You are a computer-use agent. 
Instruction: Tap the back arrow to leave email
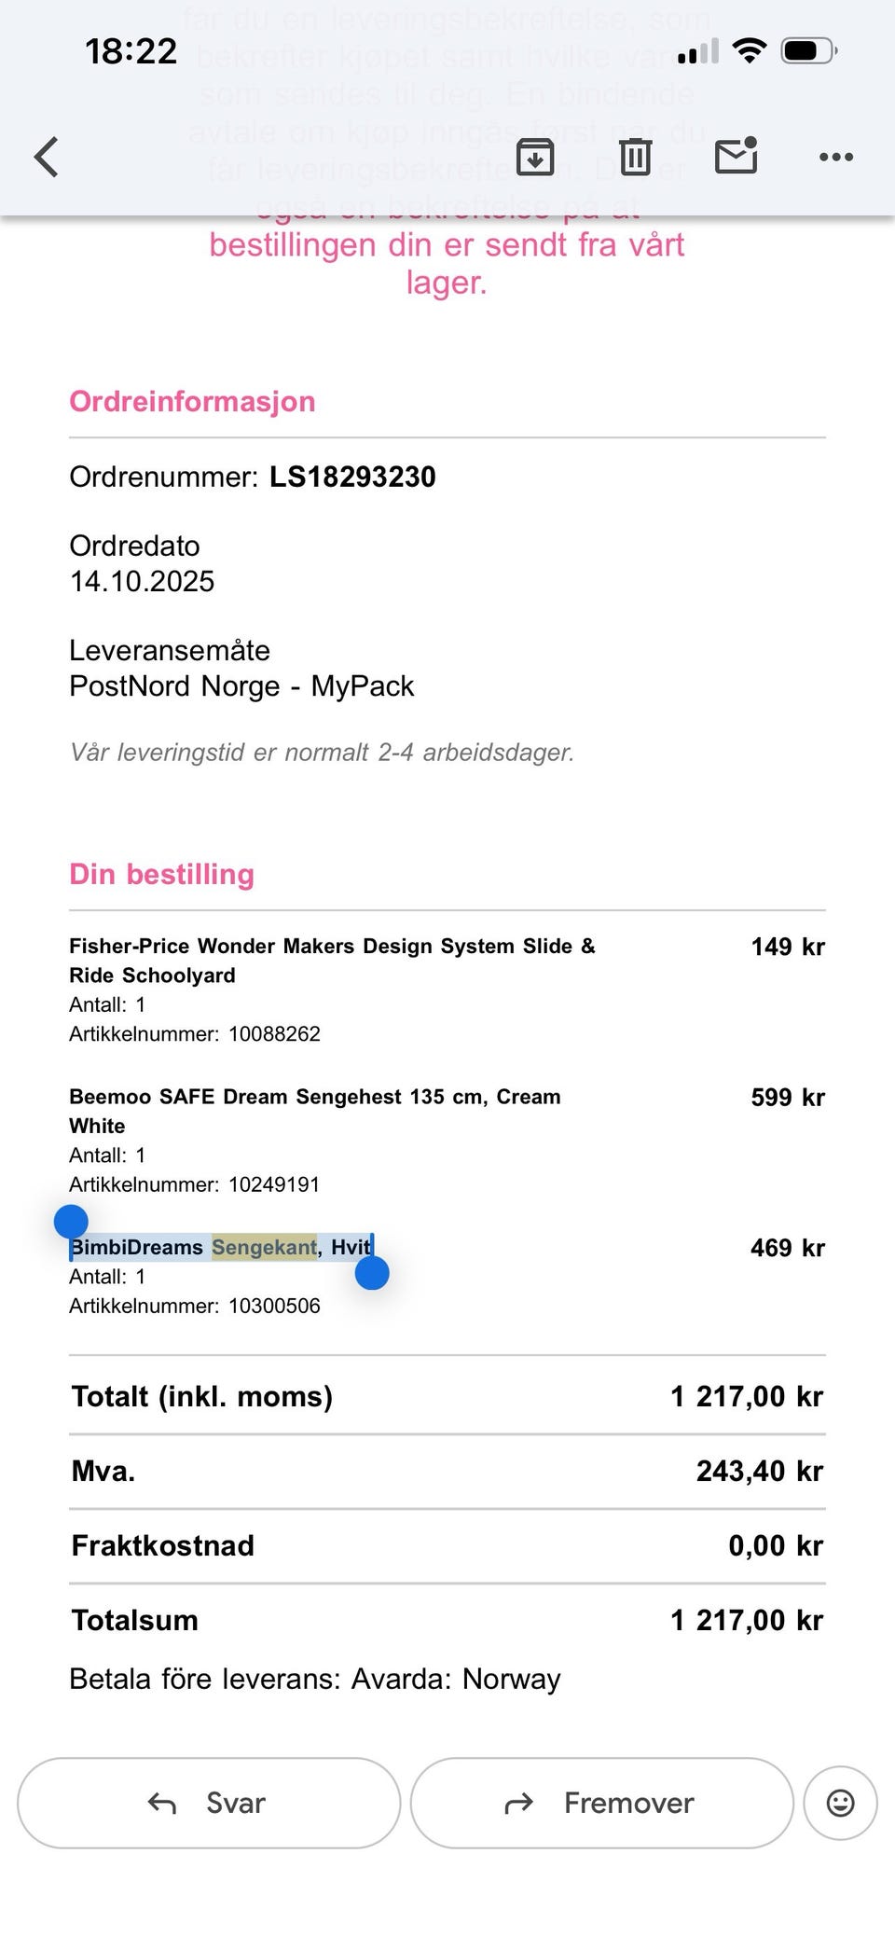point(47,157)
